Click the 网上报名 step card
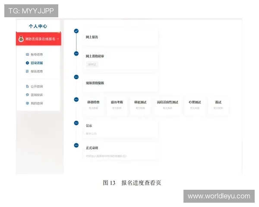 tap(120, 37)
